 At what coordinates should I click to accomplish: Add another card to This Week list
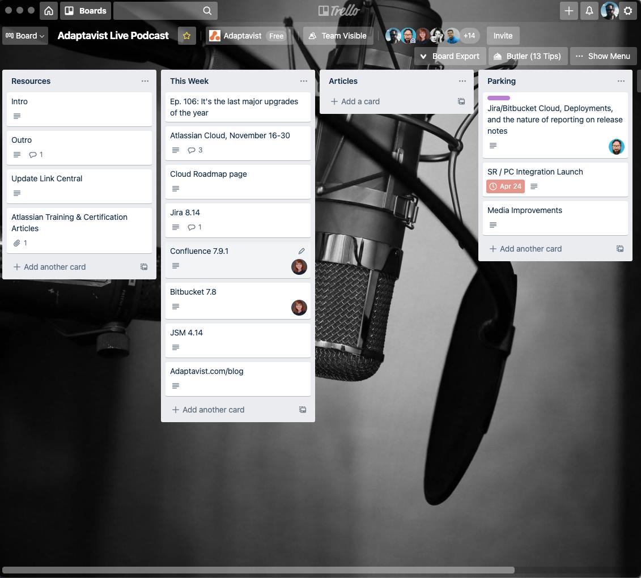(209, 410)
